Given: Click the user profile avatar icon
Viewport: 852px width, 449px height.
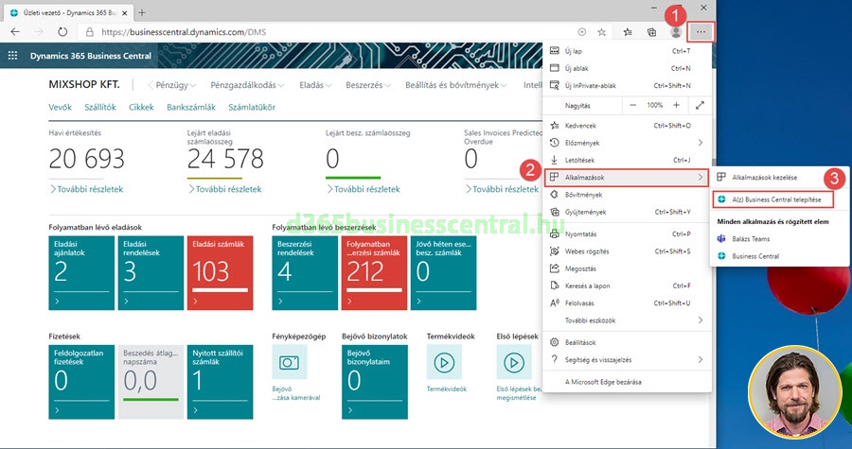Looking at the screenshot, I should pos(676,31).
